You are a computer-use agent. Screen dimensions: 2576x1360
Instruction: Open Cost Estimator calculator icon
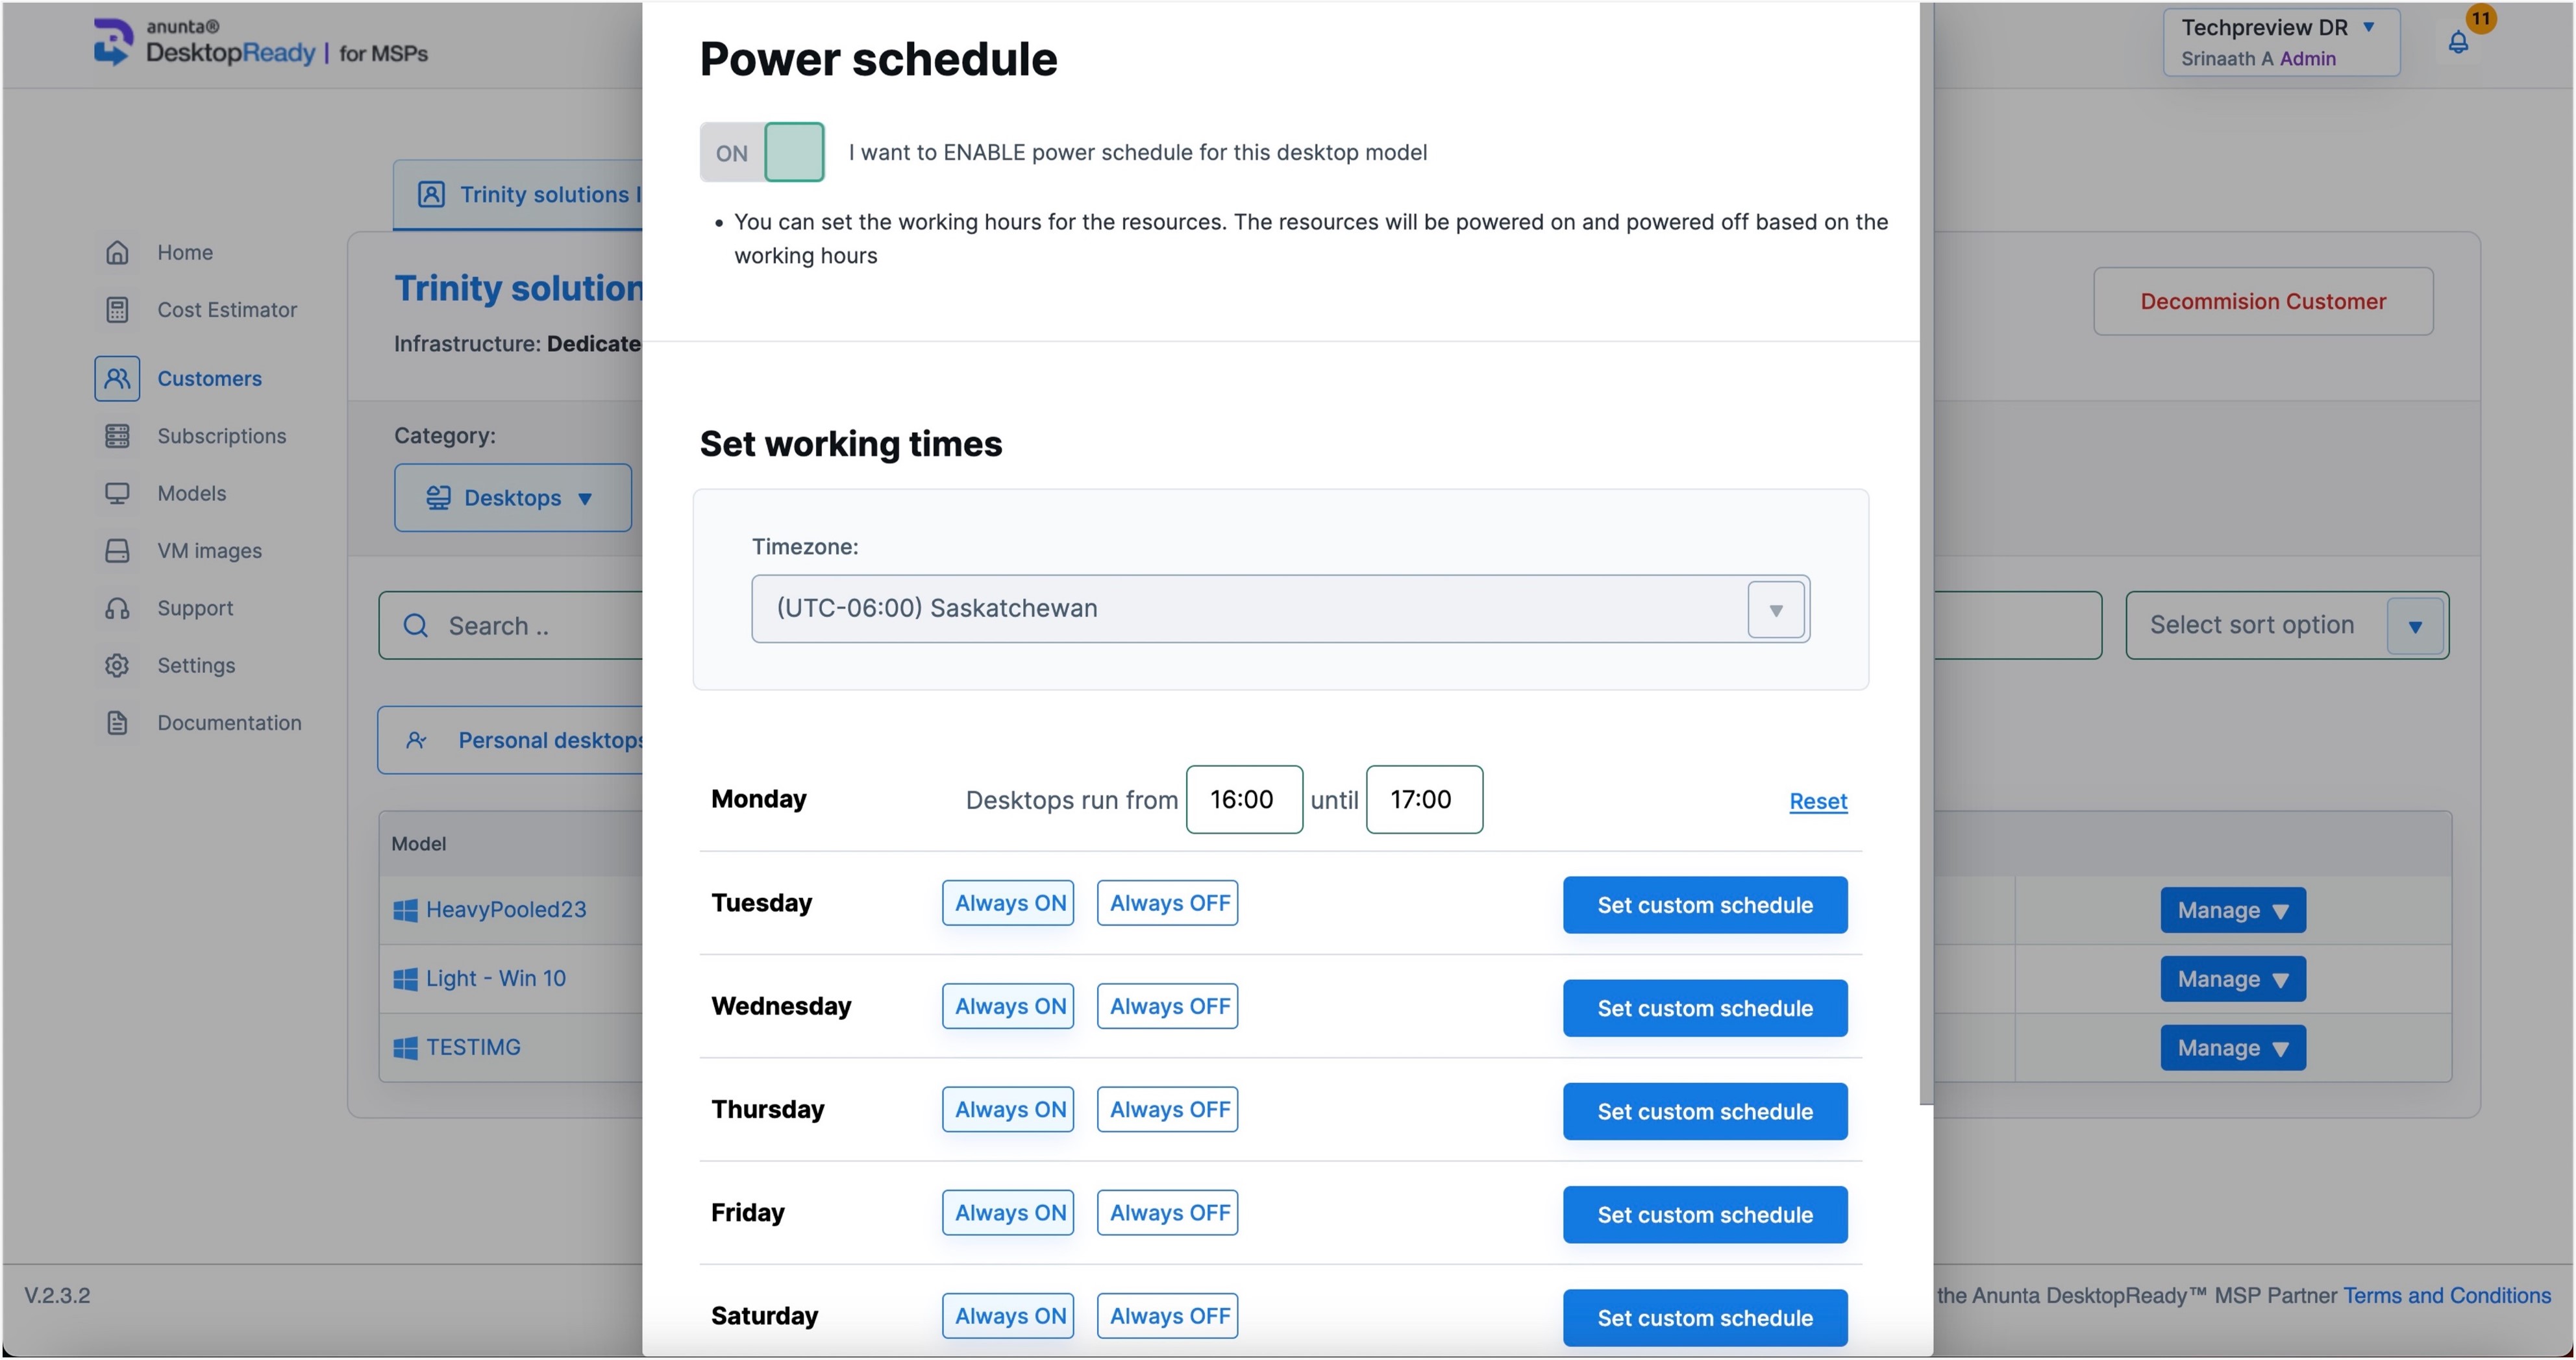117,310
